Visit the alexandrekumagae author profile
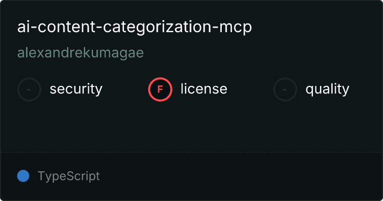Screen dimensions: 383x201 (x=81, y=53)
